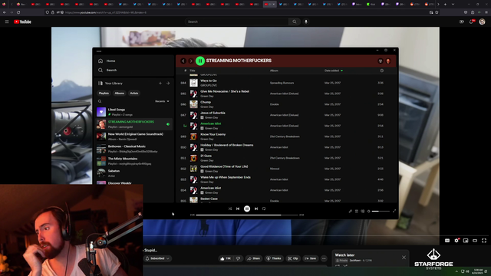Open the YouTube notifications bell
Image resolution: width=491 pixels, height=276 pixels.
[x=471, y=21]
